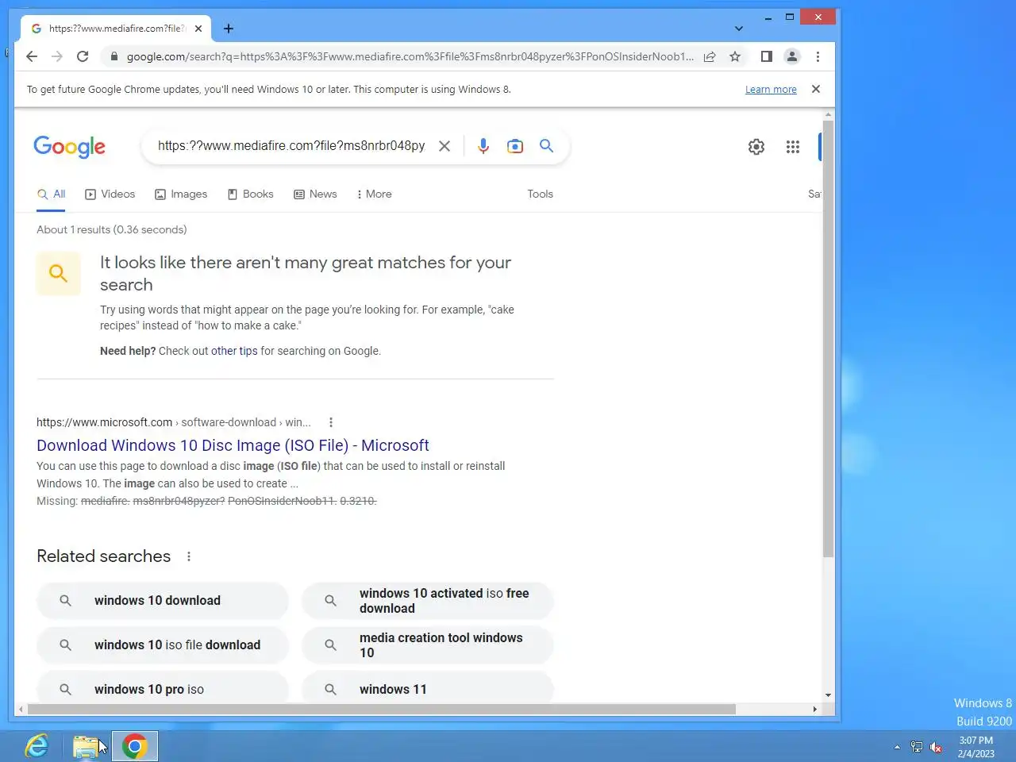The height and width of the screenshot is (762, 1016).
Task: Open the network tray icon
Action: pos(917,747)
